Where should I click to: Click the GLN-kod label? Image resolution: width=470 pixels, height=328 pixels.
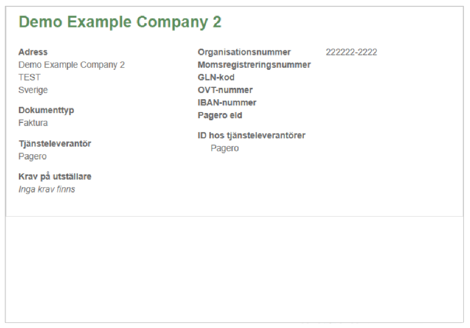click(216, 78)
